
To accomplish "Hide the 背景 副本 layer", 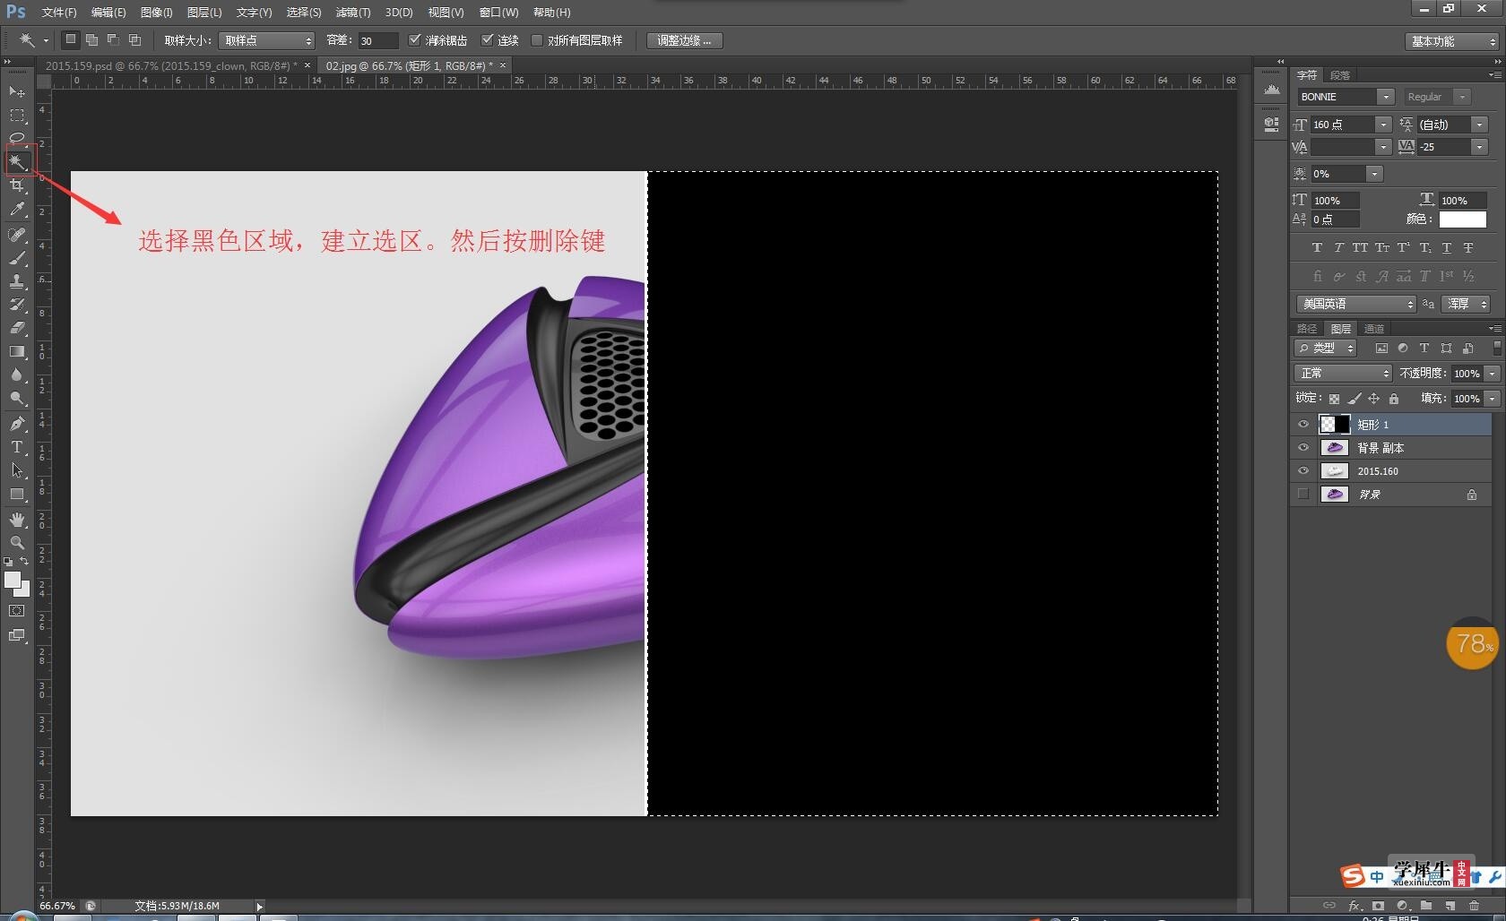I will [1303, 448].
